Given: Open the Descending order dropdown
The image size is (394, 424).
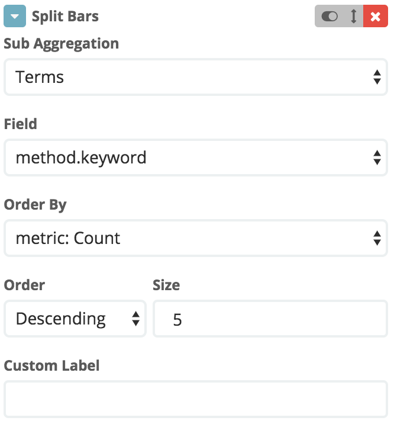Looking at the screenshot, I should [75, 319].
